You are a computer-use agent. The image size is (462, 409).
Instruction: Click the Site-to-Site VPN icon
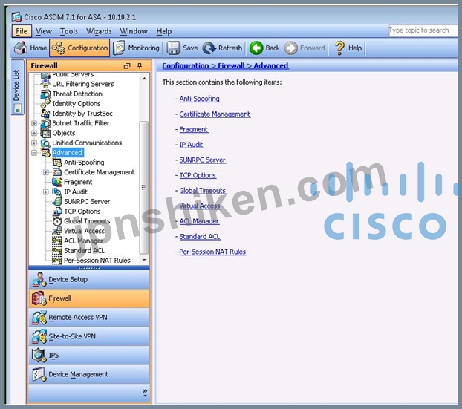pos(39,336)
